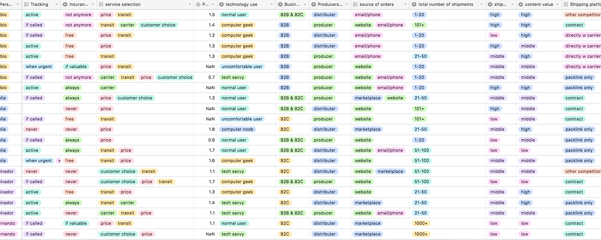Viewport: 601px width, 240px height.
Task: Click "51-100" in the 1.6 row
Action: (x=422, y=161)
